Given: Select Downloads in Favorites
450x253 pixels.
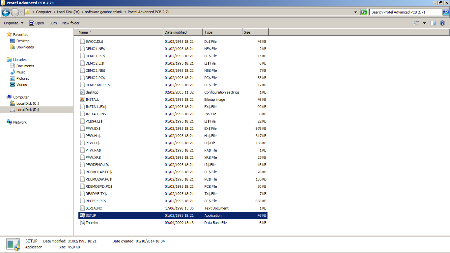Looking at the screenshot, I should pos(25,47).
